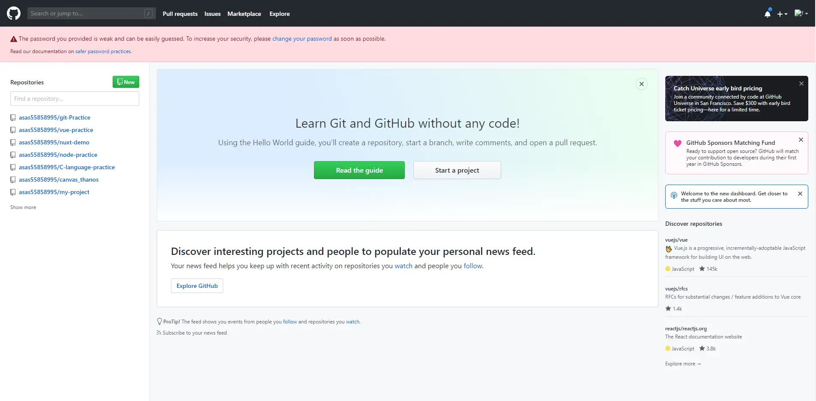Click repo icon beside vue-practice
Viewport: 816px width, 401px height.
coord(13,130)
